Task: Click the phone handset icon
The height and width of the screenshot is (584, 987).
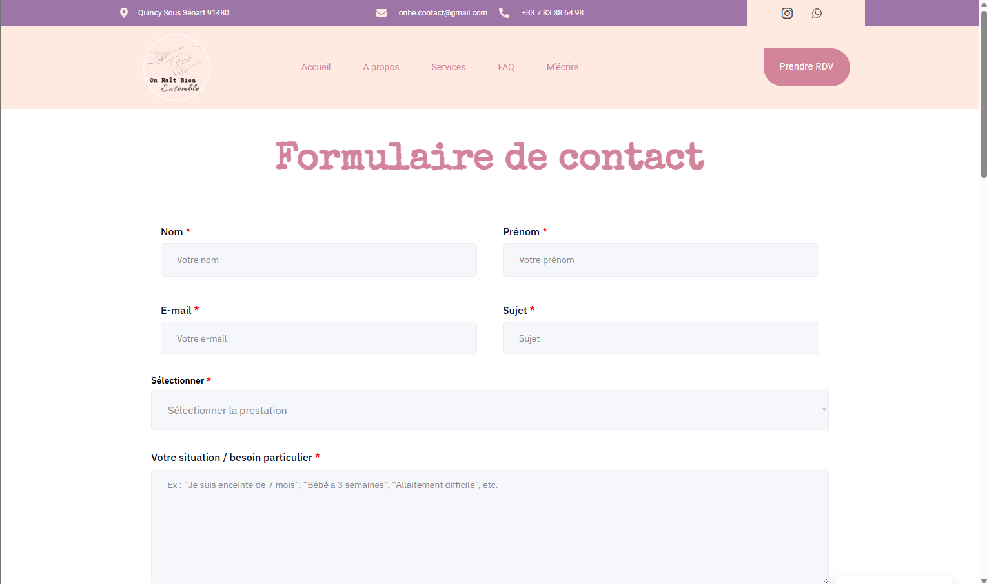Action: (x=504, y=13)
